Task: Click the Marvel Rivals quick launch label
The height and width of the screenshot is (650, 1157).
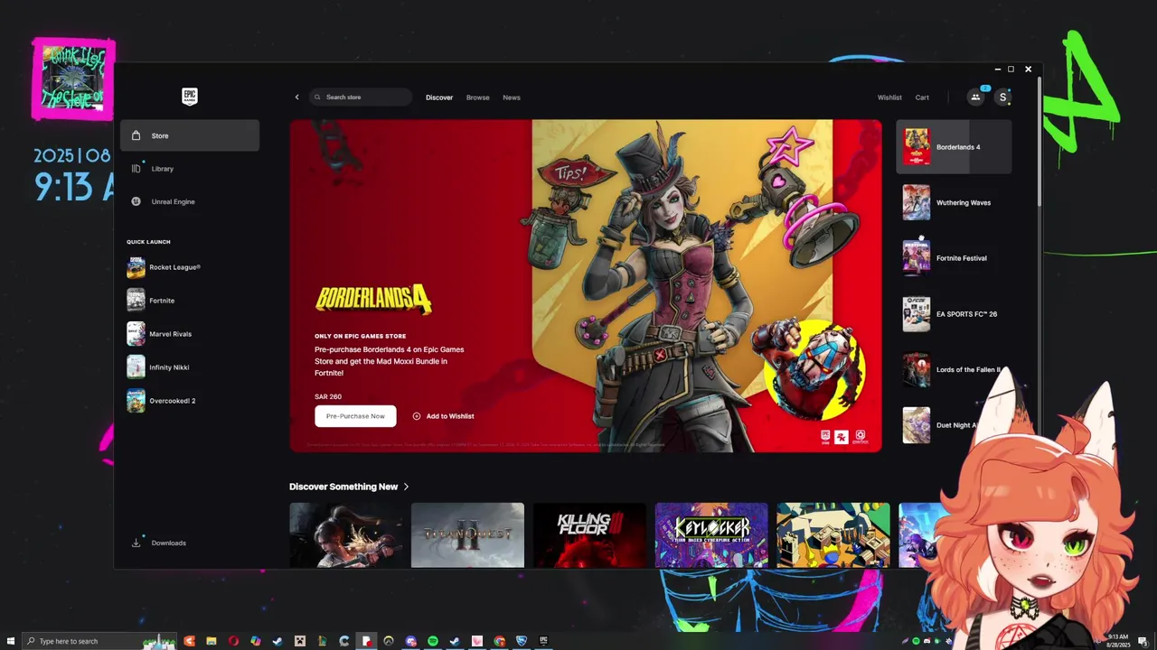Action: [x=171, y=334]
